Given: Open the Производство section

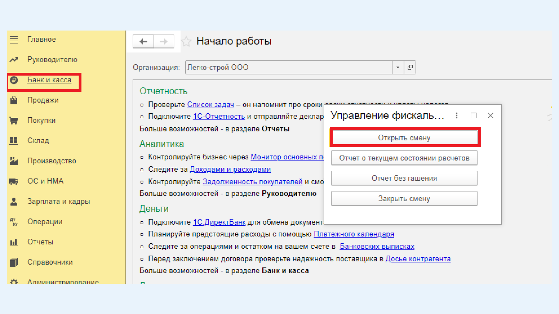Looking at the screenshot, I should 52,161.
